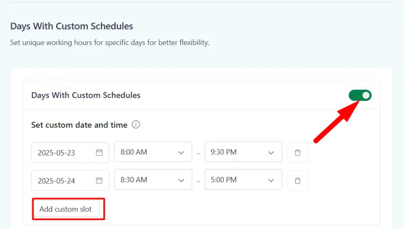Click the Set custom date and time label
413x229 pixels.
[x=79, y=125]
